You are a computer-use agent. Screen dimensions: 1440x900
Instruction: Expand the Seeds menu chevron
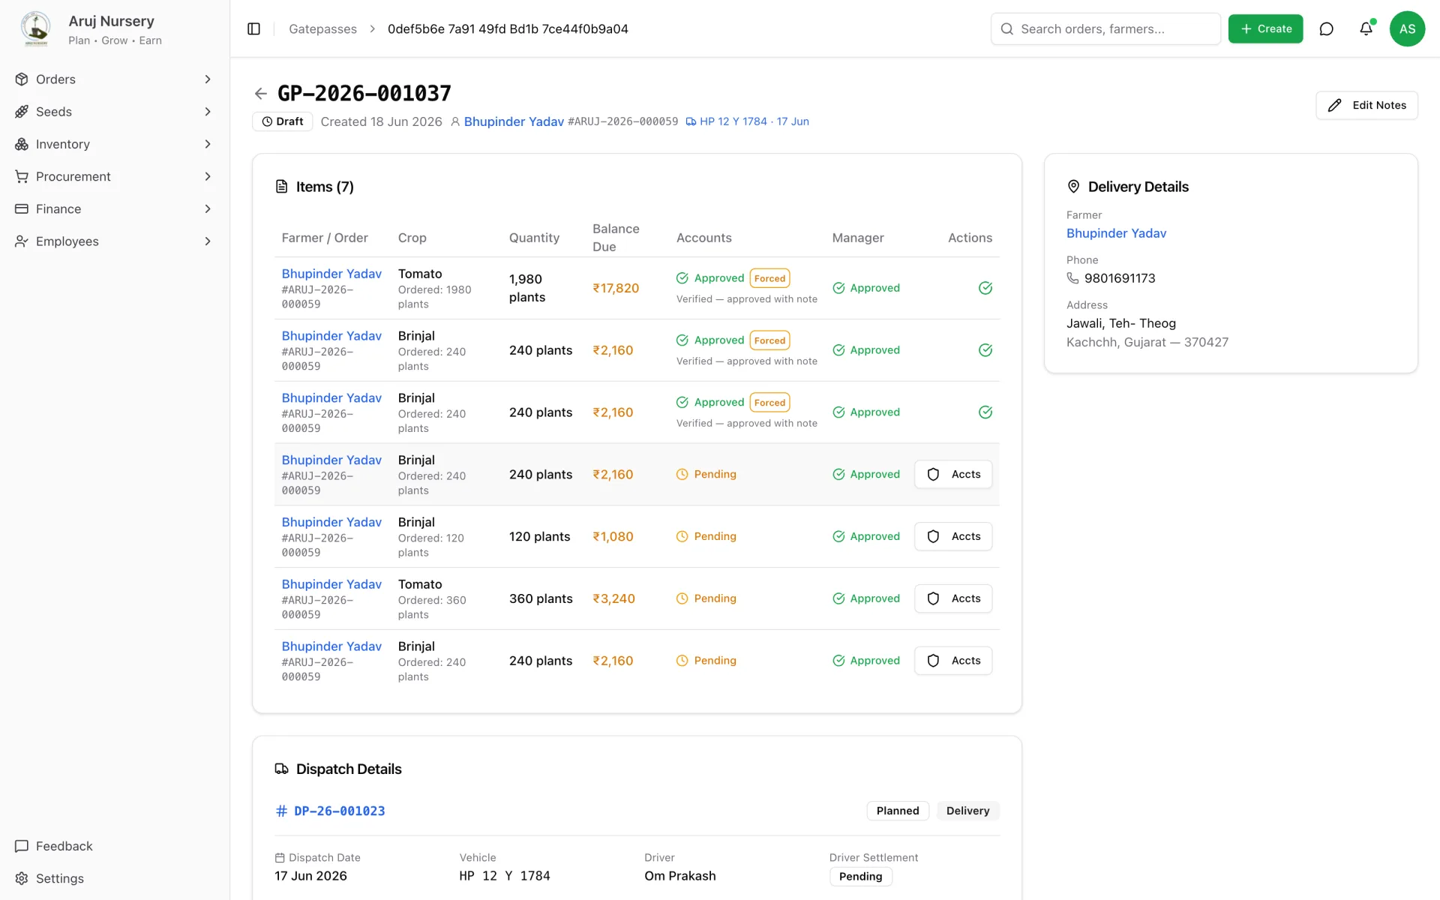click(208, 112)
